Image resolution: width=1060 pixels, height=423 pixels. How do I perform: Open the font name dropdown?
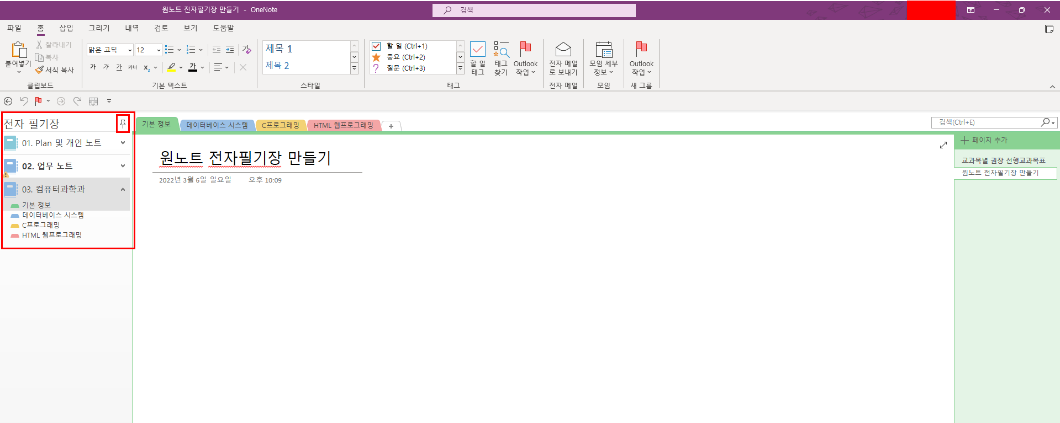[130, 50]
